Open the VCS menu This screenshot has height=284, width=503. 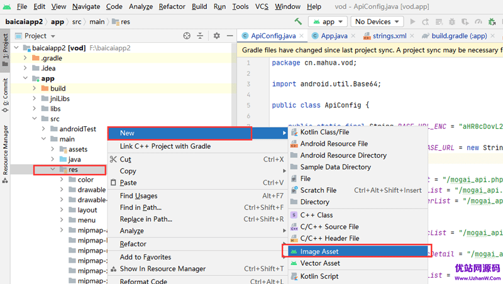click(x=262, y=6)
